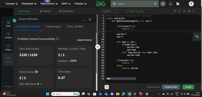Open the chat bubble widget
This screenshot has width=202, height=97.
click(x=197, y=37)
